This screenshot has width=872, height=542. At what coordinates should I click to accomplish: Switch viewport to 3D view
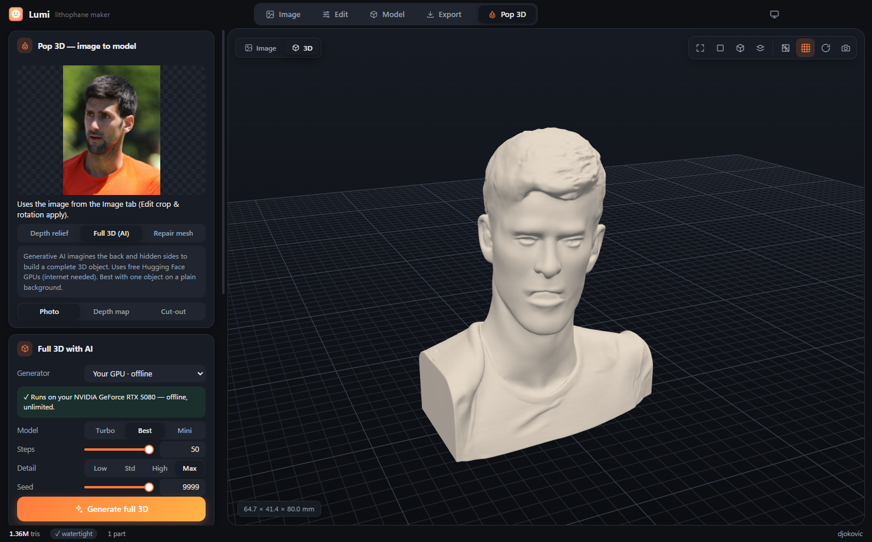(x=302, y=48)
